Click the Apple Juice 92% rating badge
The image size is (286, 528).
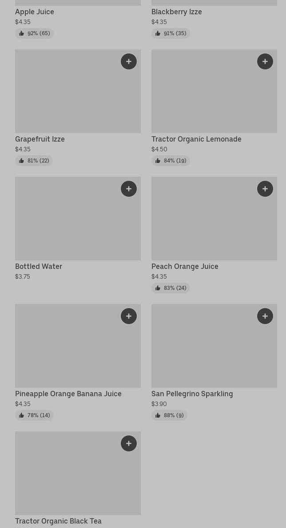point(34,33)
